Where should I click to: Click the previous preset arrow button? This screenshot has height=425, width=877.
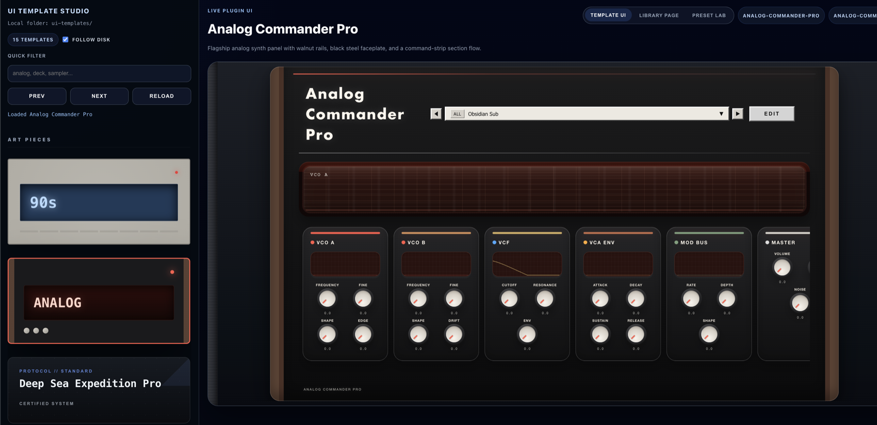436,114
